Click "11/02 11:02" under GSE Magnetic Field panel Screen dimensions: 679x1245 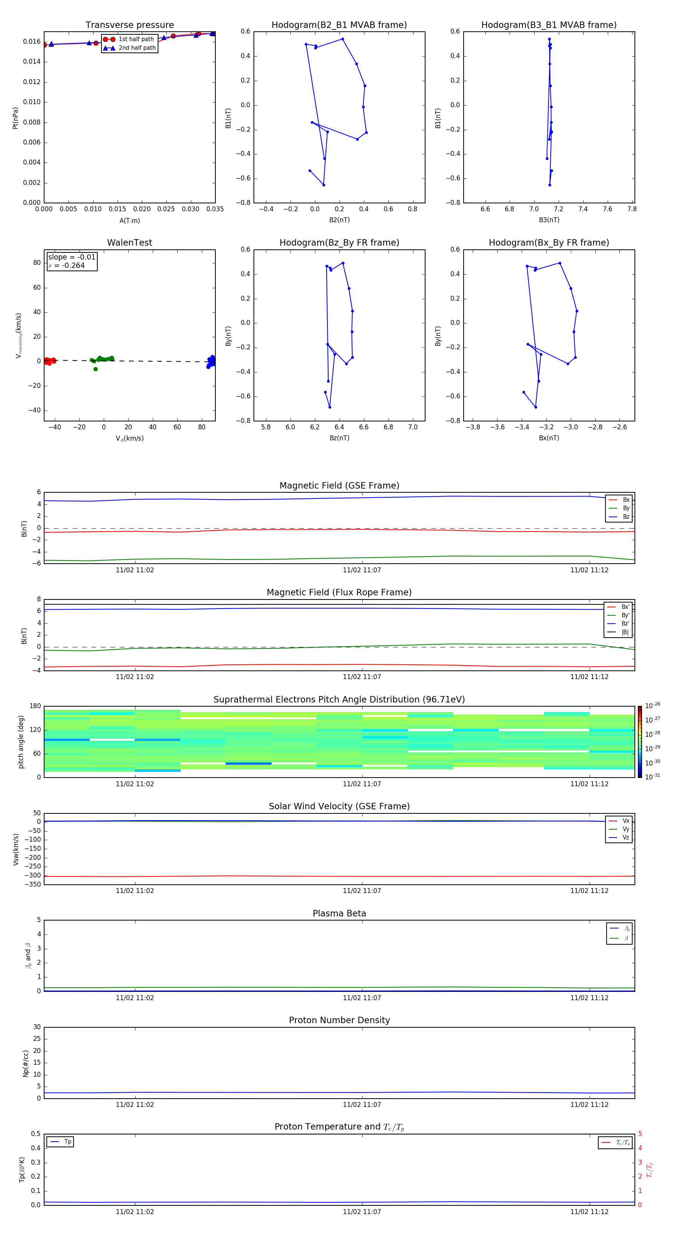[135, 570]
